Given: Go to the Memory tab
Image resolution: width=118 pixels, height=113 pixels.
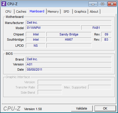Looking at the screenshot, I should [53, 12].
